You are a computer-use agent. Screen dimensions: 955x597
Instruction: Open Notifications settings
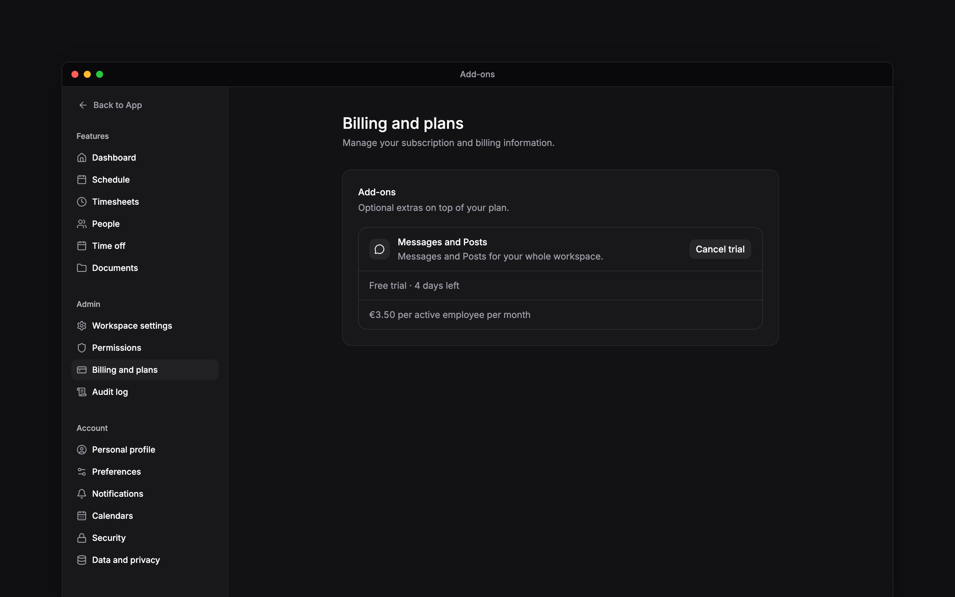pos(145,494)
